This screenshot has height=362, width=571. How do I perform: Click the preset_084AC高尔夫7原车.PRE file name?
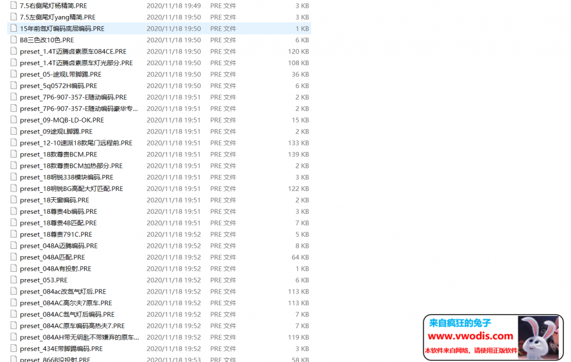click(x=66, y=303)
